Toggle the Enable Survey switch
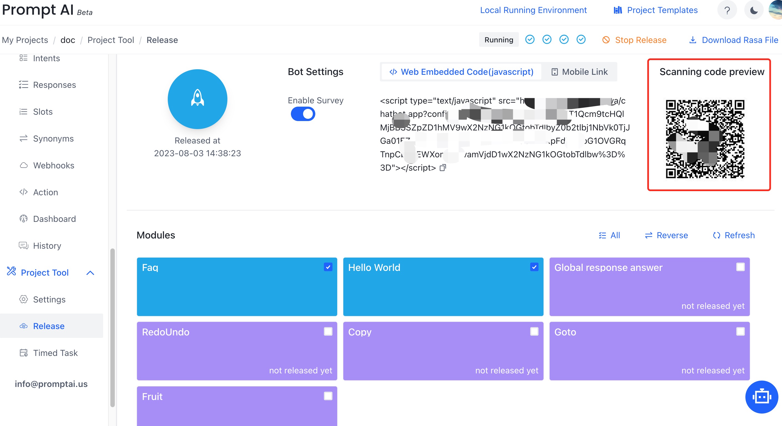This screenshot has width=782, height=426. click(x=303, y=114)
